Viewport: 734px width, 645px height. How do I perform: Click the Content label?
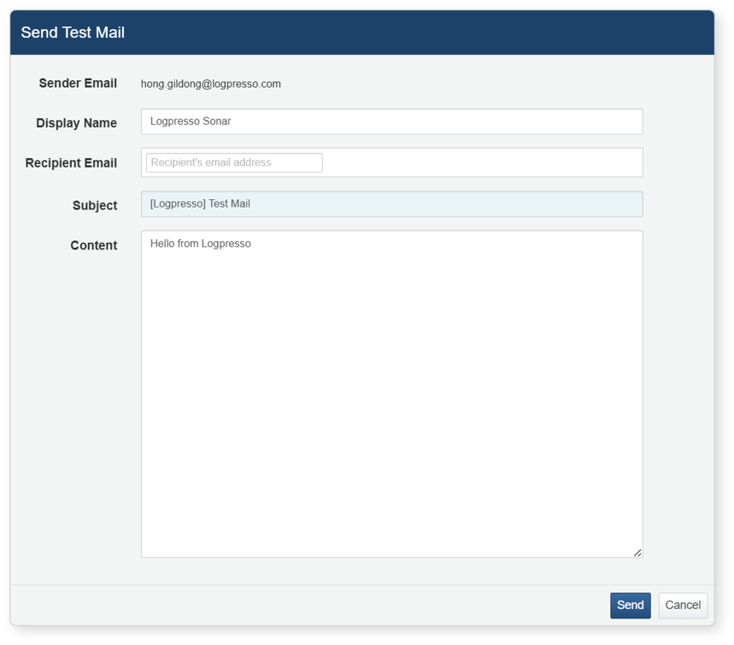[94, 245]
